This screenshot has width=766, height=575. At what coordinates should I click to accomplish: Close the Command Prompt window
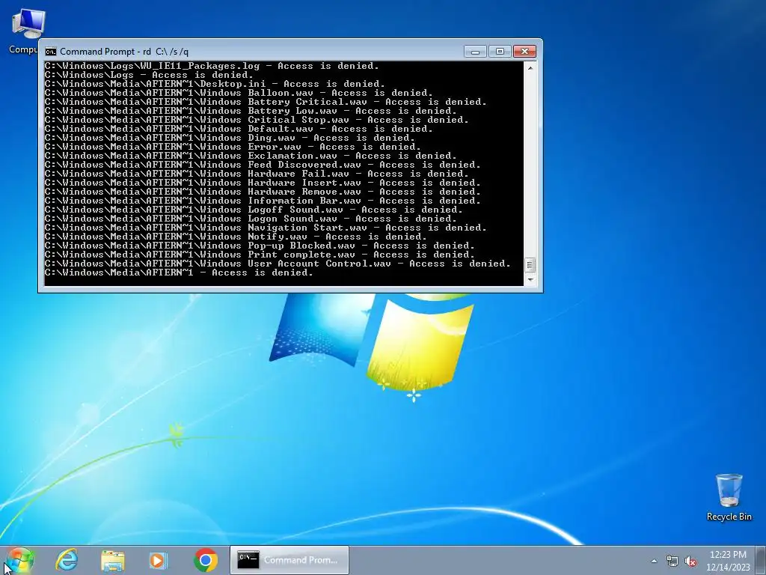(524, 52)
